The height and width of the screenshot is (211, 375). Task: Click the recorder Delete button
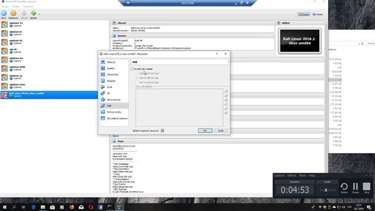[344, 188]
